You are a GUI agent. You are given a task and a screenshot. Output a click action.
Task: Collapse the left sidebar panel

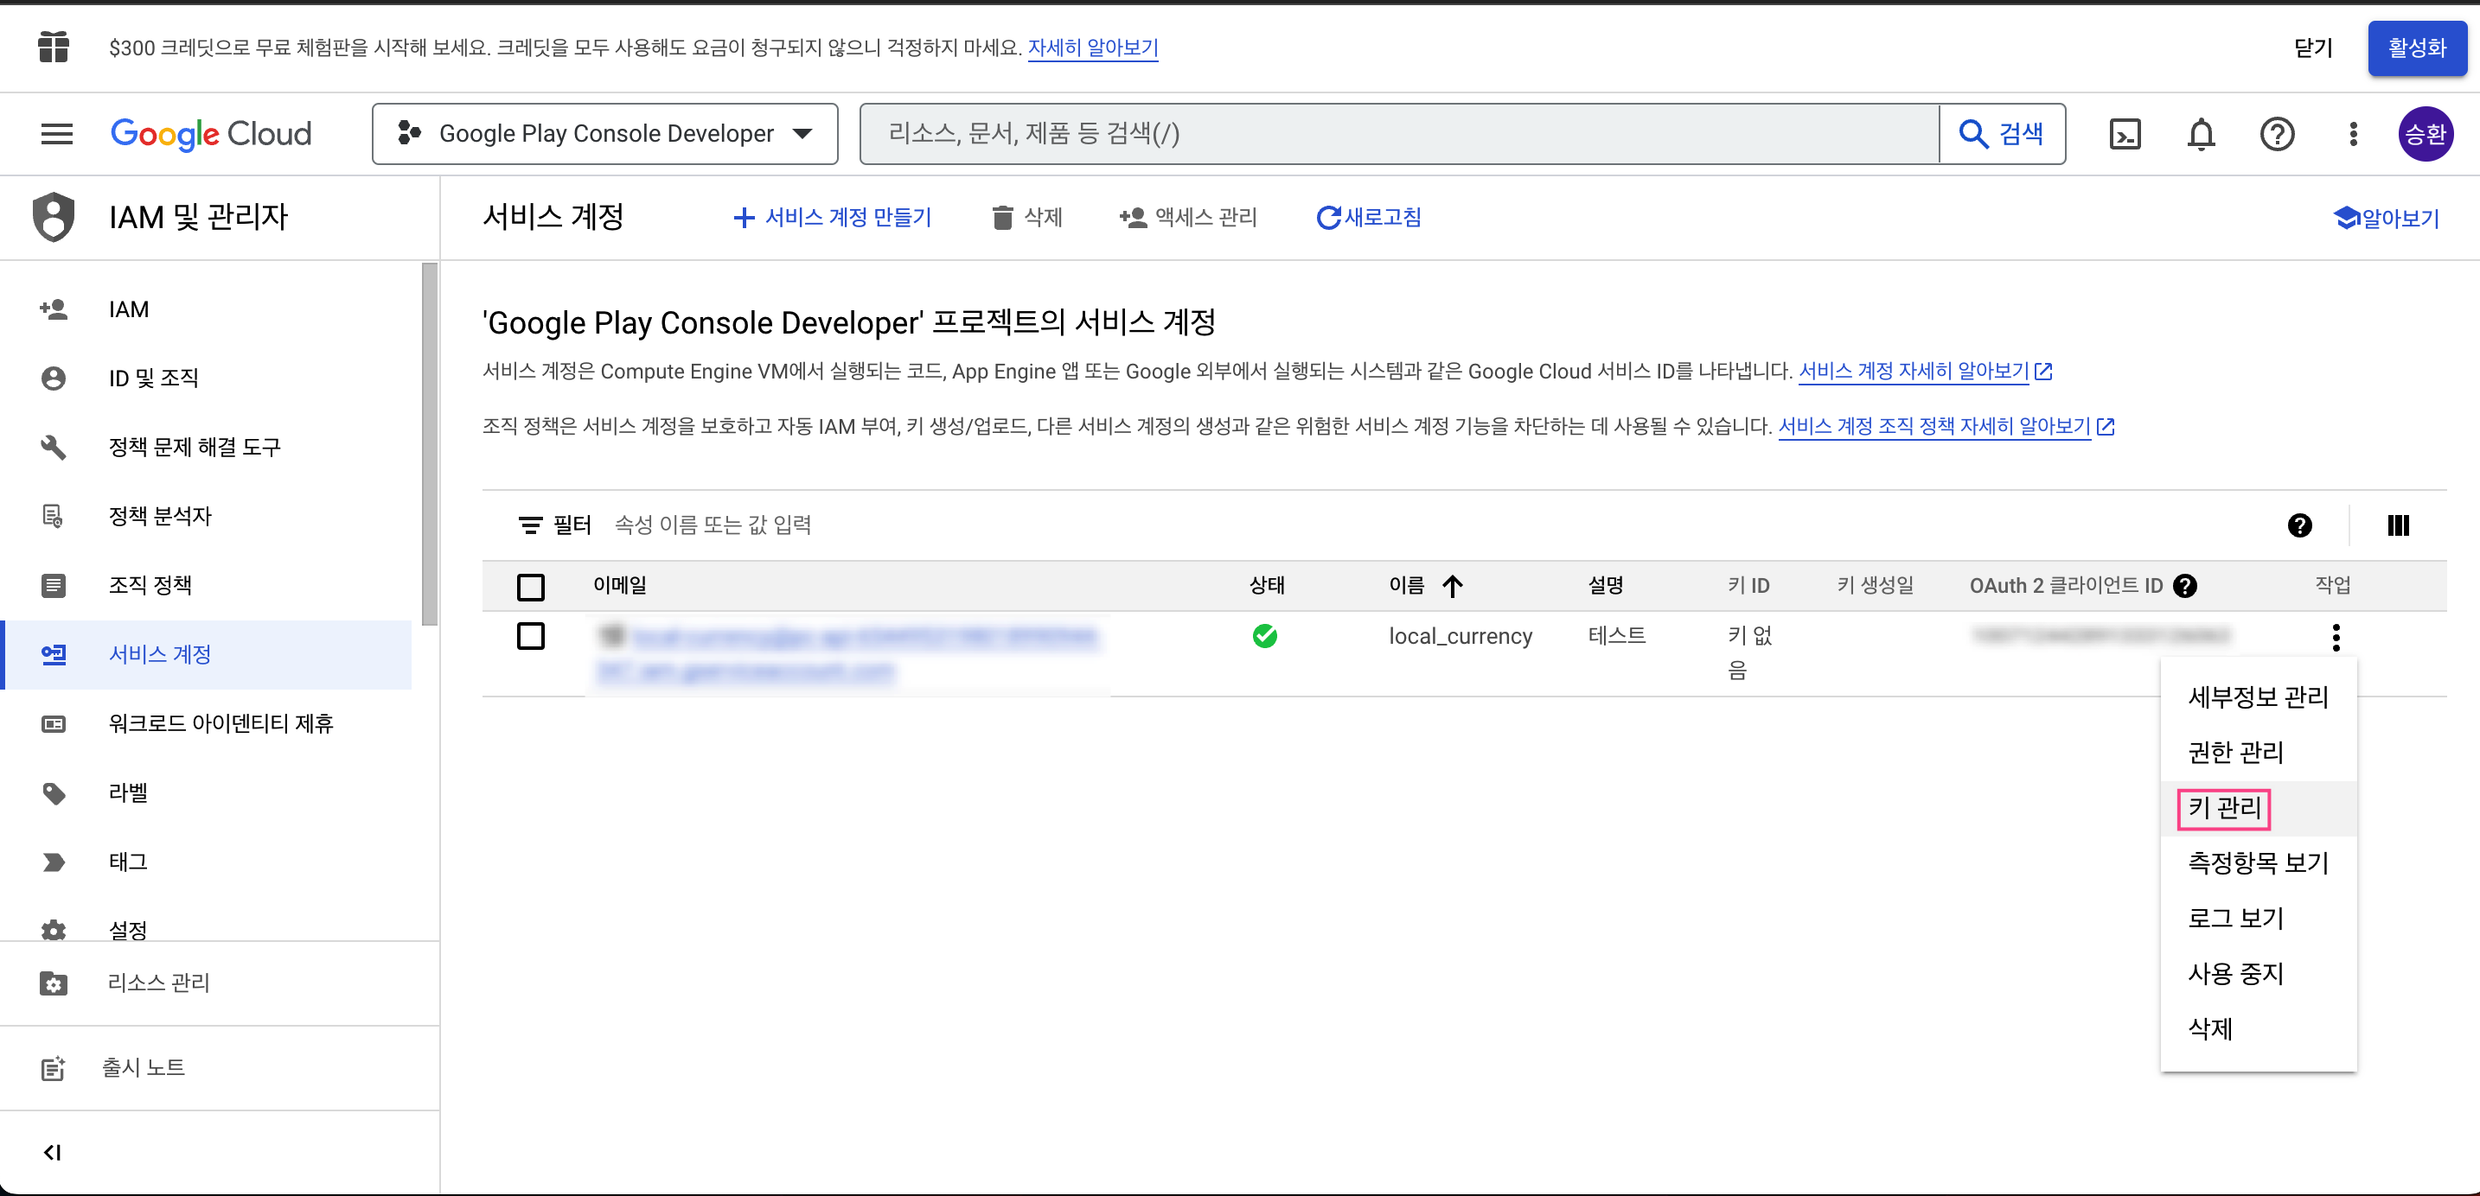53,1152
